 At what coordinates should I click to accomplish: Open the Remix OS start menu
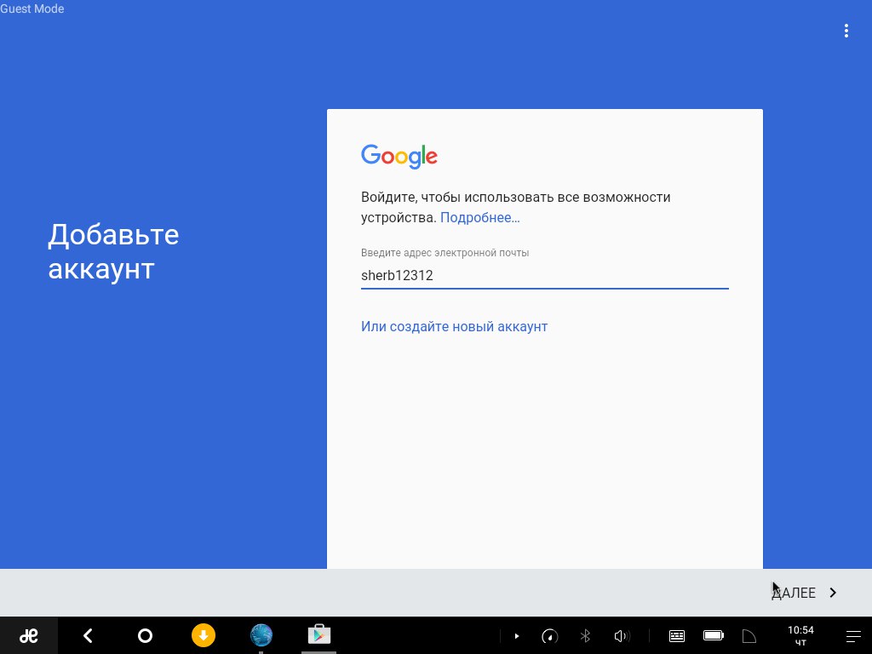(x=29, y=635)
